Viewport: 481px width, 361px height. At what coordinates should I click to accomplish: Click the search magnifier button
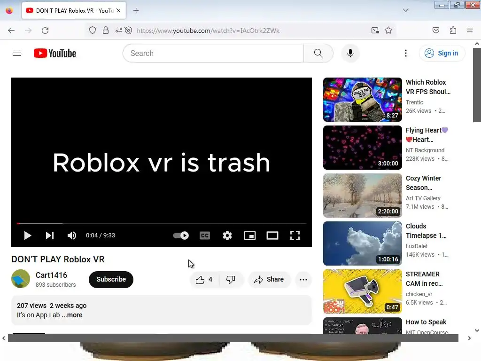(318, 53)
